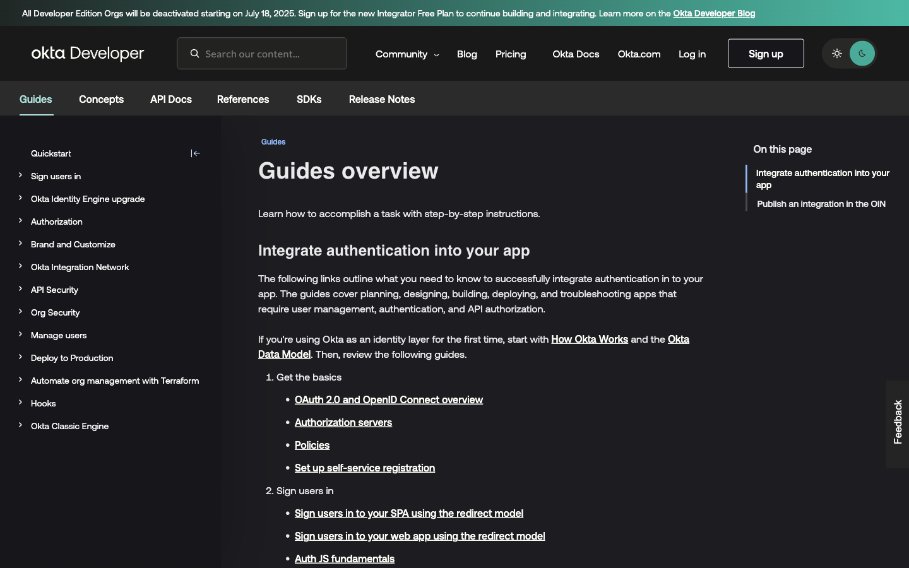The width and height of the screenshot is (909, 568).
Task: Expand the Deploy to Production section
Action: (x=20, y=357)
